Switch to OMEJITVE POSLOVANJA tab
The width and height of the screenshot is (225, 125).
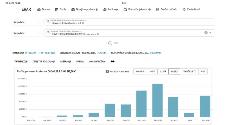pyautogui.click(x=44, y=61)
